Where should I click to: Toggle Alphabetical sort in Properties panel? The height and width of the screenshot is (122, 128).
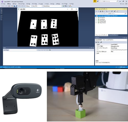pos(99,42)
